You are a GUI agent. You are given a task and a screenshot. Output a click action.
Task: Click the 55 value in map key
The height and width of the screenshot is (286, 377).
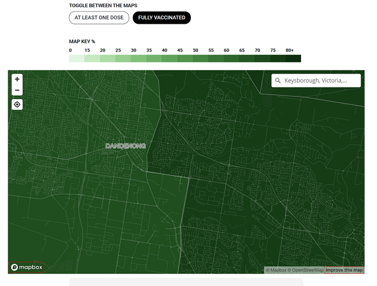[211, 50]
